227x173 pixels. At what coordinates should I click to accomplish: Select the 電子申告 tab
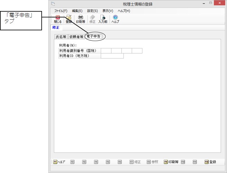(x=94, y=36)
